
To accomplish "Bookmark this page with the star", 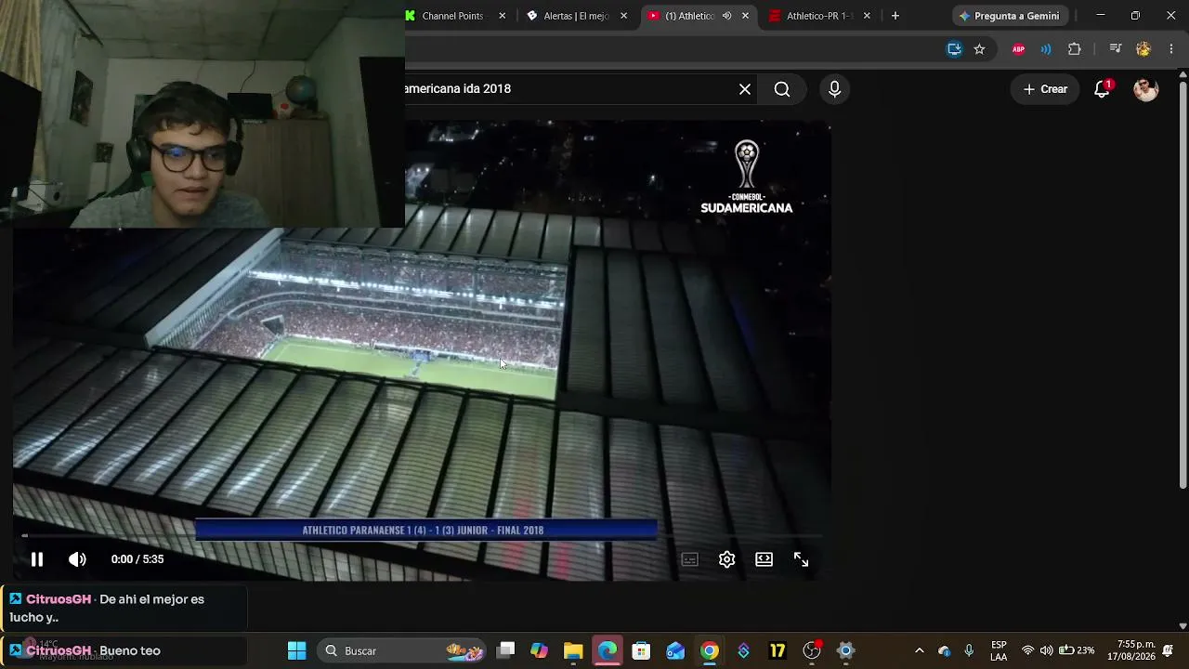I will tap(979, 49).
